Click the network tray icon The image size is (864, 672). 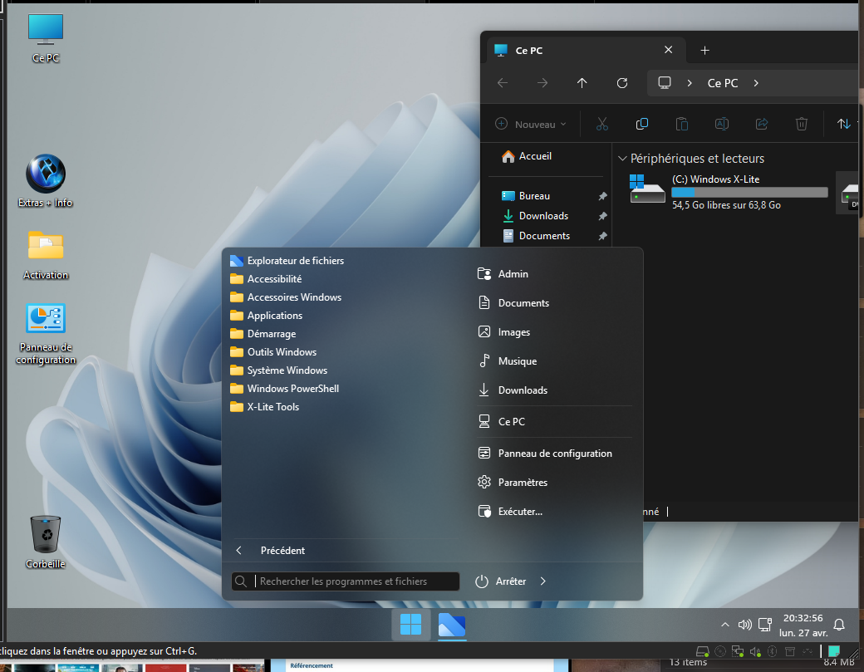765,625
